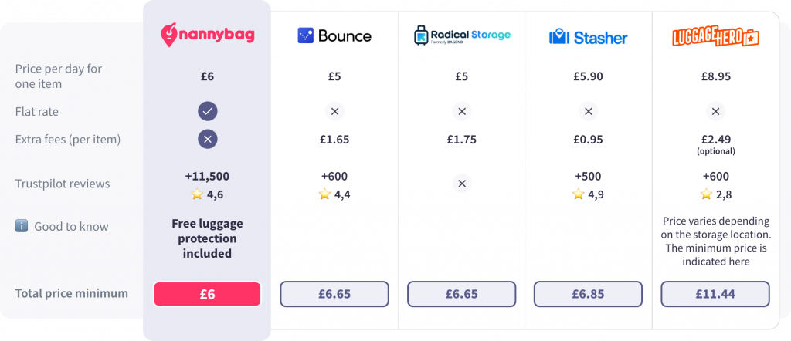Click Nannybag's red £6 total button
Viewport: 791px width, 341px height.
207,294
